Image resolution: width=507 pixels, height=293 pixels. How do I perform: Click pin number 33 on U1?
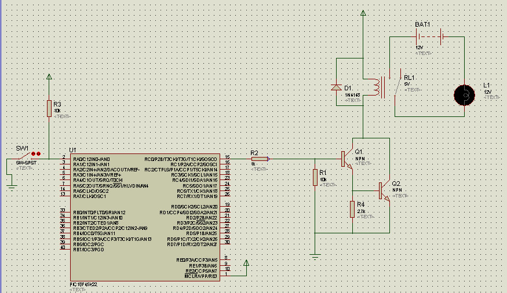[x=63, y=210]
